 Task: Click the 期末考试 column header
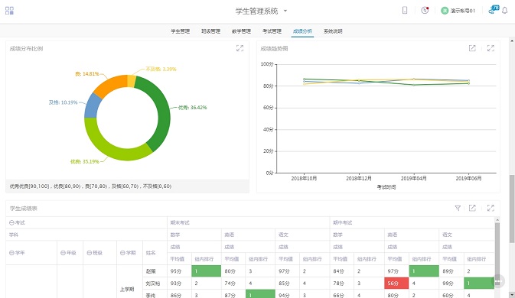point(249,222)
